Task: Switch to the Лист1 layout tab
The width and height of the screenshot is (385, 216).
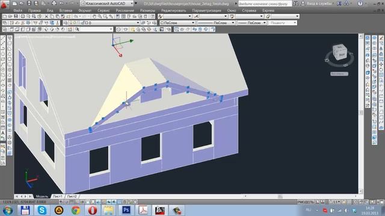Action: (58, 196)
